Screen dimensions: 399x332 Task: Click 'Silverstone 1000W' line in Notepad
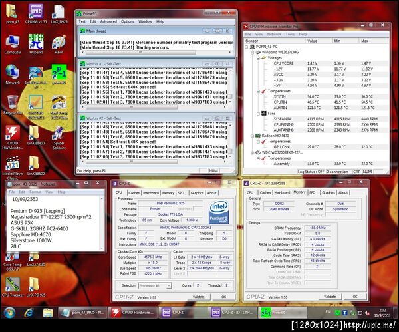coord(31,240)
